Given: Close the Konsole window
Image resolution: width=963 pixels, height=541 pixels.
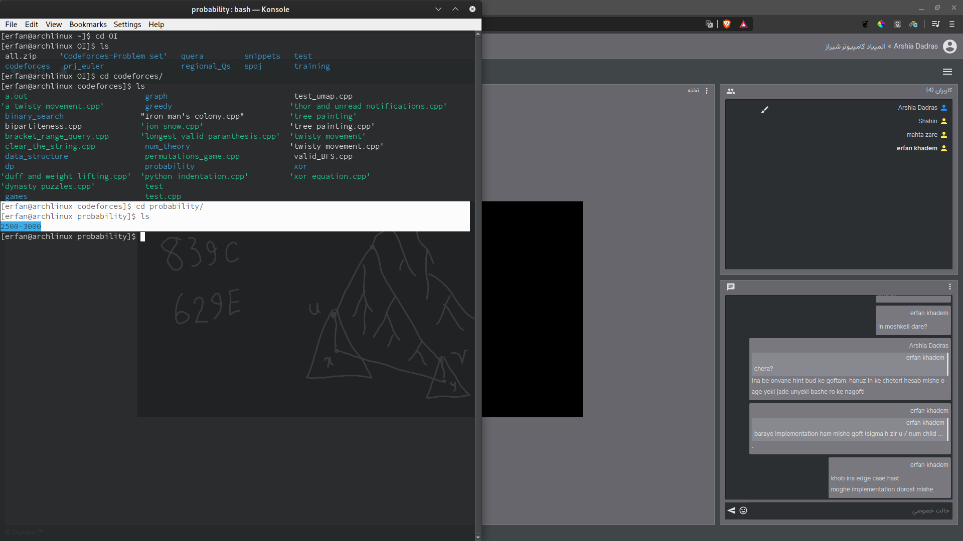Looking at the screenshot, I should [x=472, y=9].
